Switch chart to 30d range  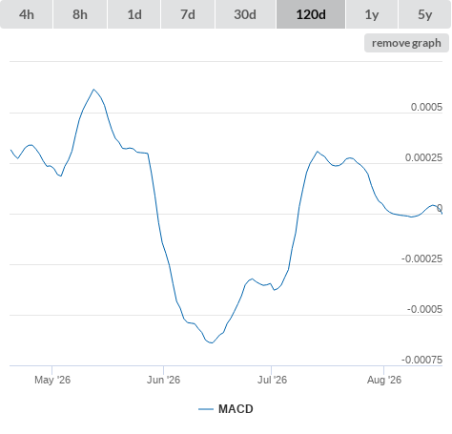click(245, 14)
